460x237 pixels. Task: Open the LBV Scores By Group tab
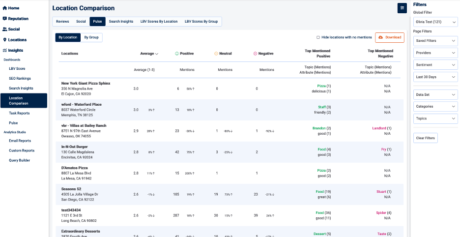201,22
